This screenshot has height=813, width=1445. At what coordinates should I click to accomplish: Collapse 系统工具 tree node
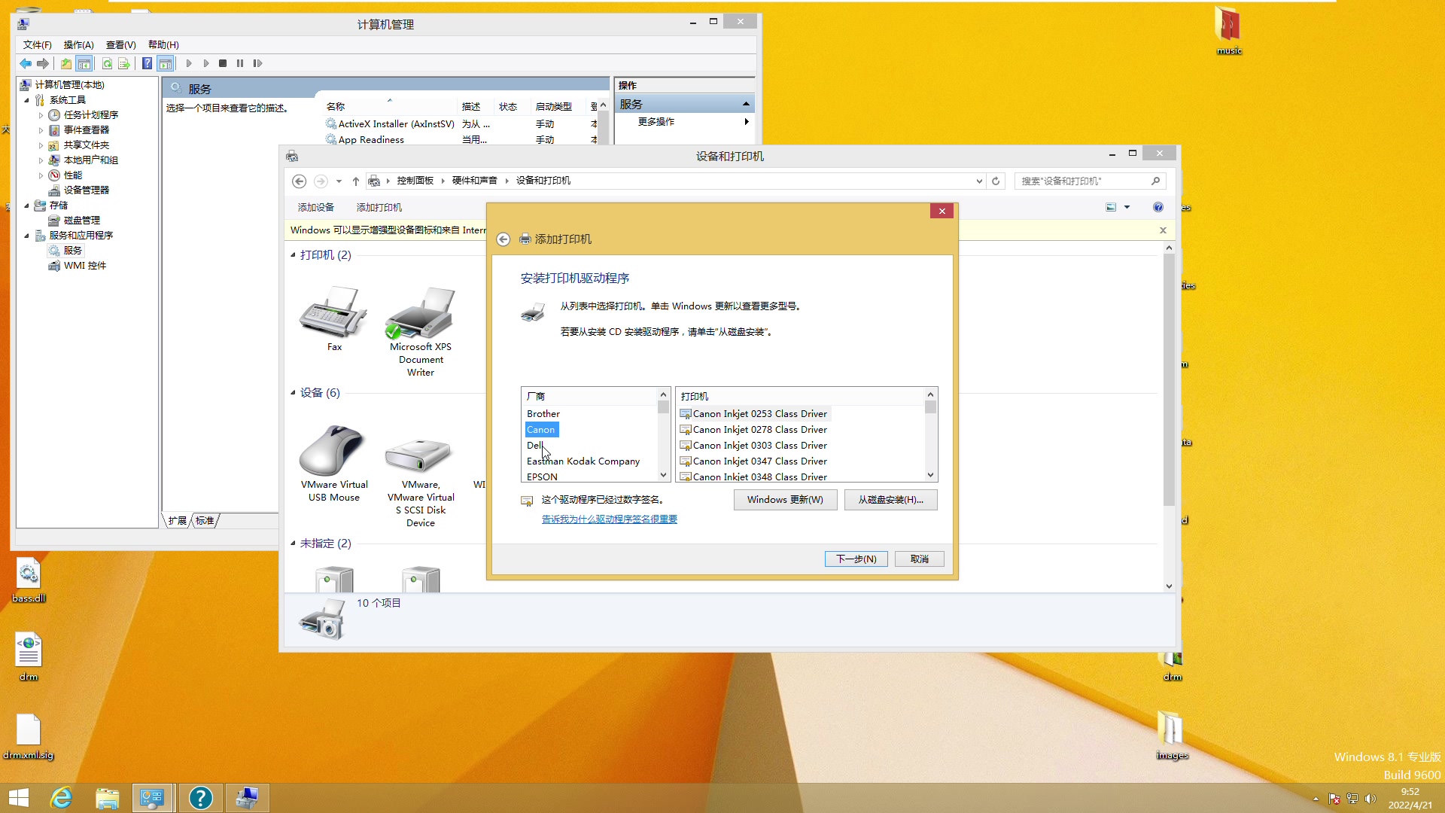(x=27, y=100)
